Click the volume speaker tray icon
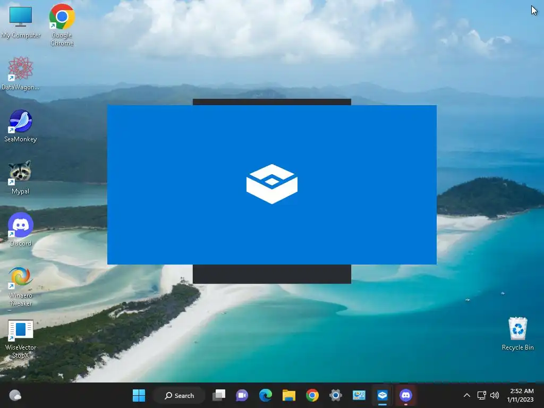This screenshot has width=544, height=408. click(495, 395)
